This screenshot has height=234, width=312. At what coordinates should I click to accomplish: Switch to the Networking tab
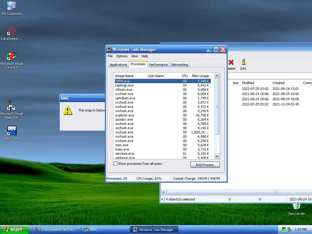click(179, 65)
